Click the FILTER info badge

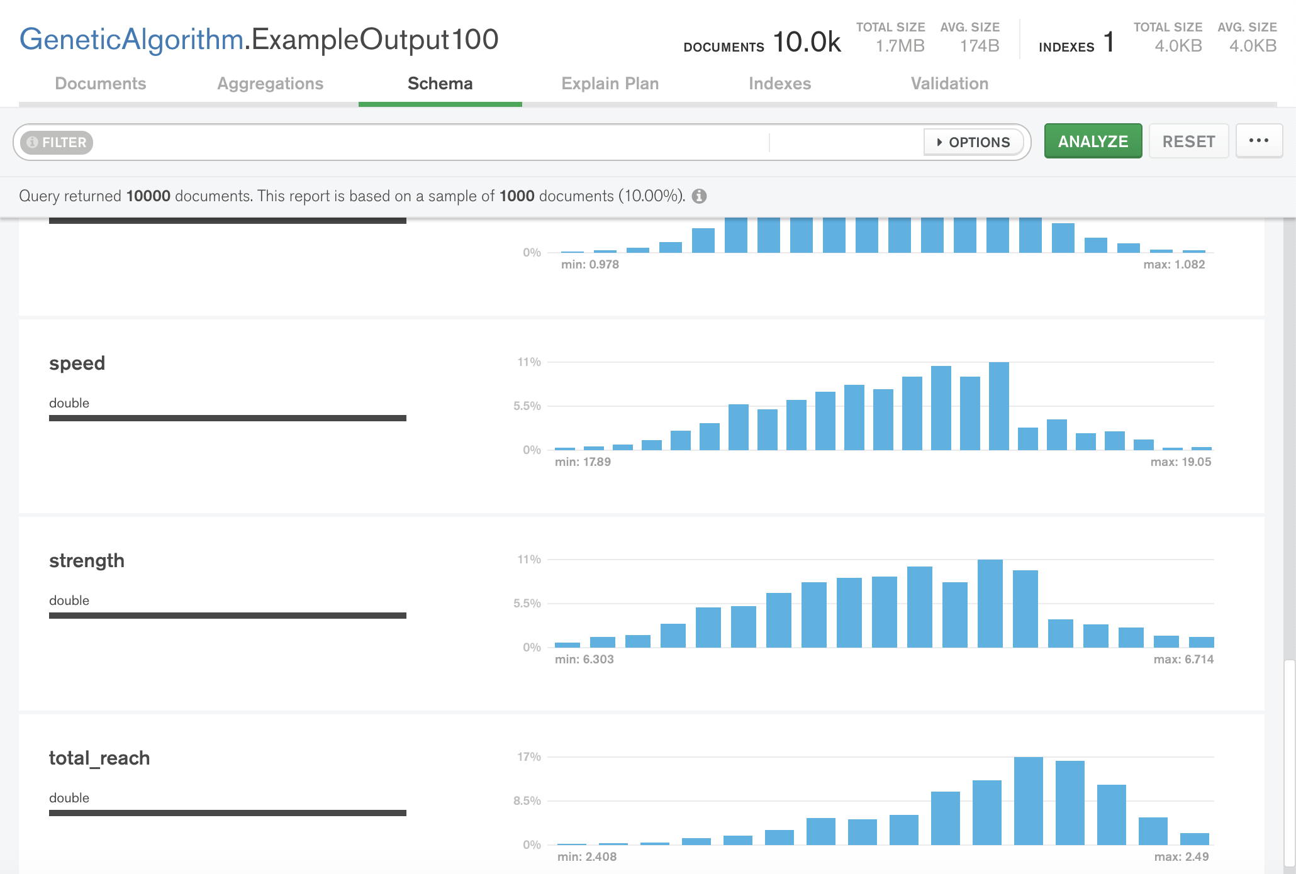57,142
